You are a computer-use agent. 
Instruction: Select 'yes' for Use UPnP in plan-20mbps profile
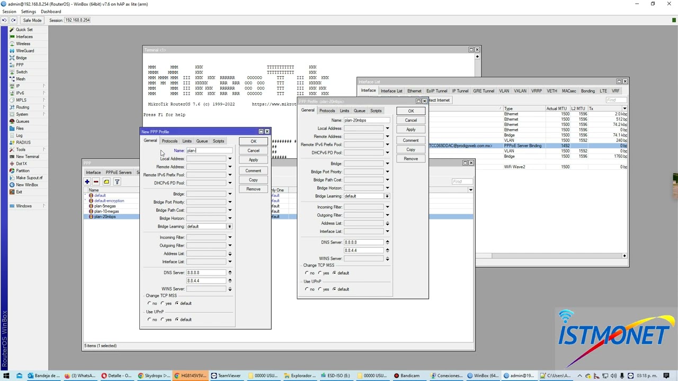(320, 289)
